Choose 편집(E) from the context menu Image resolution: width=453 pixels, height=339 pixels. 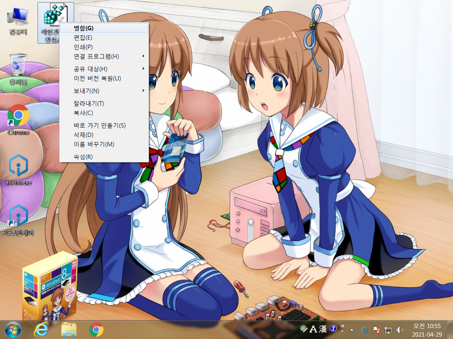pyautogui.click(x=104, y=38)
